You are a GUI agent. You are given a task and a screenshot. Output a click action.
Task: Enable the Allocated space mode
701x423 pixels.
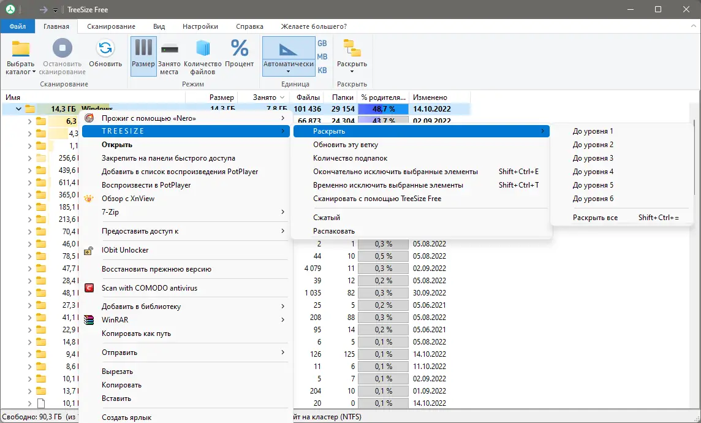point(169,49)
